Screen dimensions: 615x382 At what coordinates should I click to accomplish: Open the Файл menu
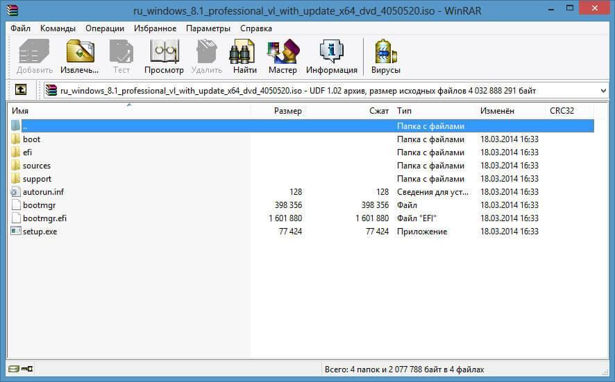[20, 28]
